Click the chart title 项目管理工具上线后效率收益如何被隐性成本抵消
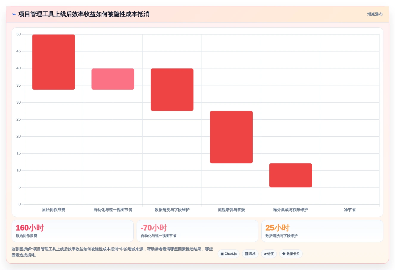This screenshot has height=270, width=395. point(84,14)
